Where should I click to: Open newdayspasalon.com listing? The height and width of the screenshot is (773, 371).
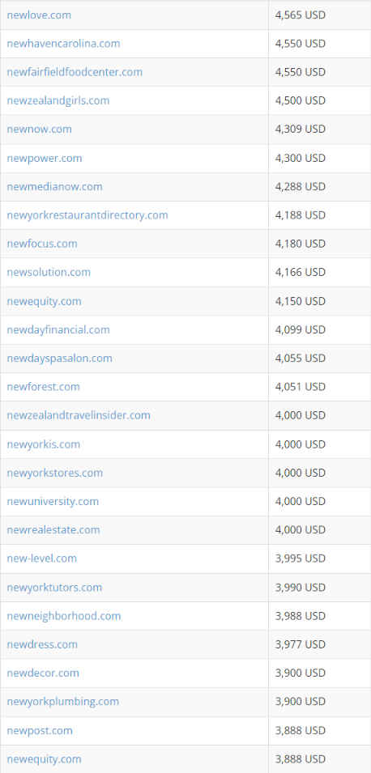pyautogui.click(x=60, y=359)
